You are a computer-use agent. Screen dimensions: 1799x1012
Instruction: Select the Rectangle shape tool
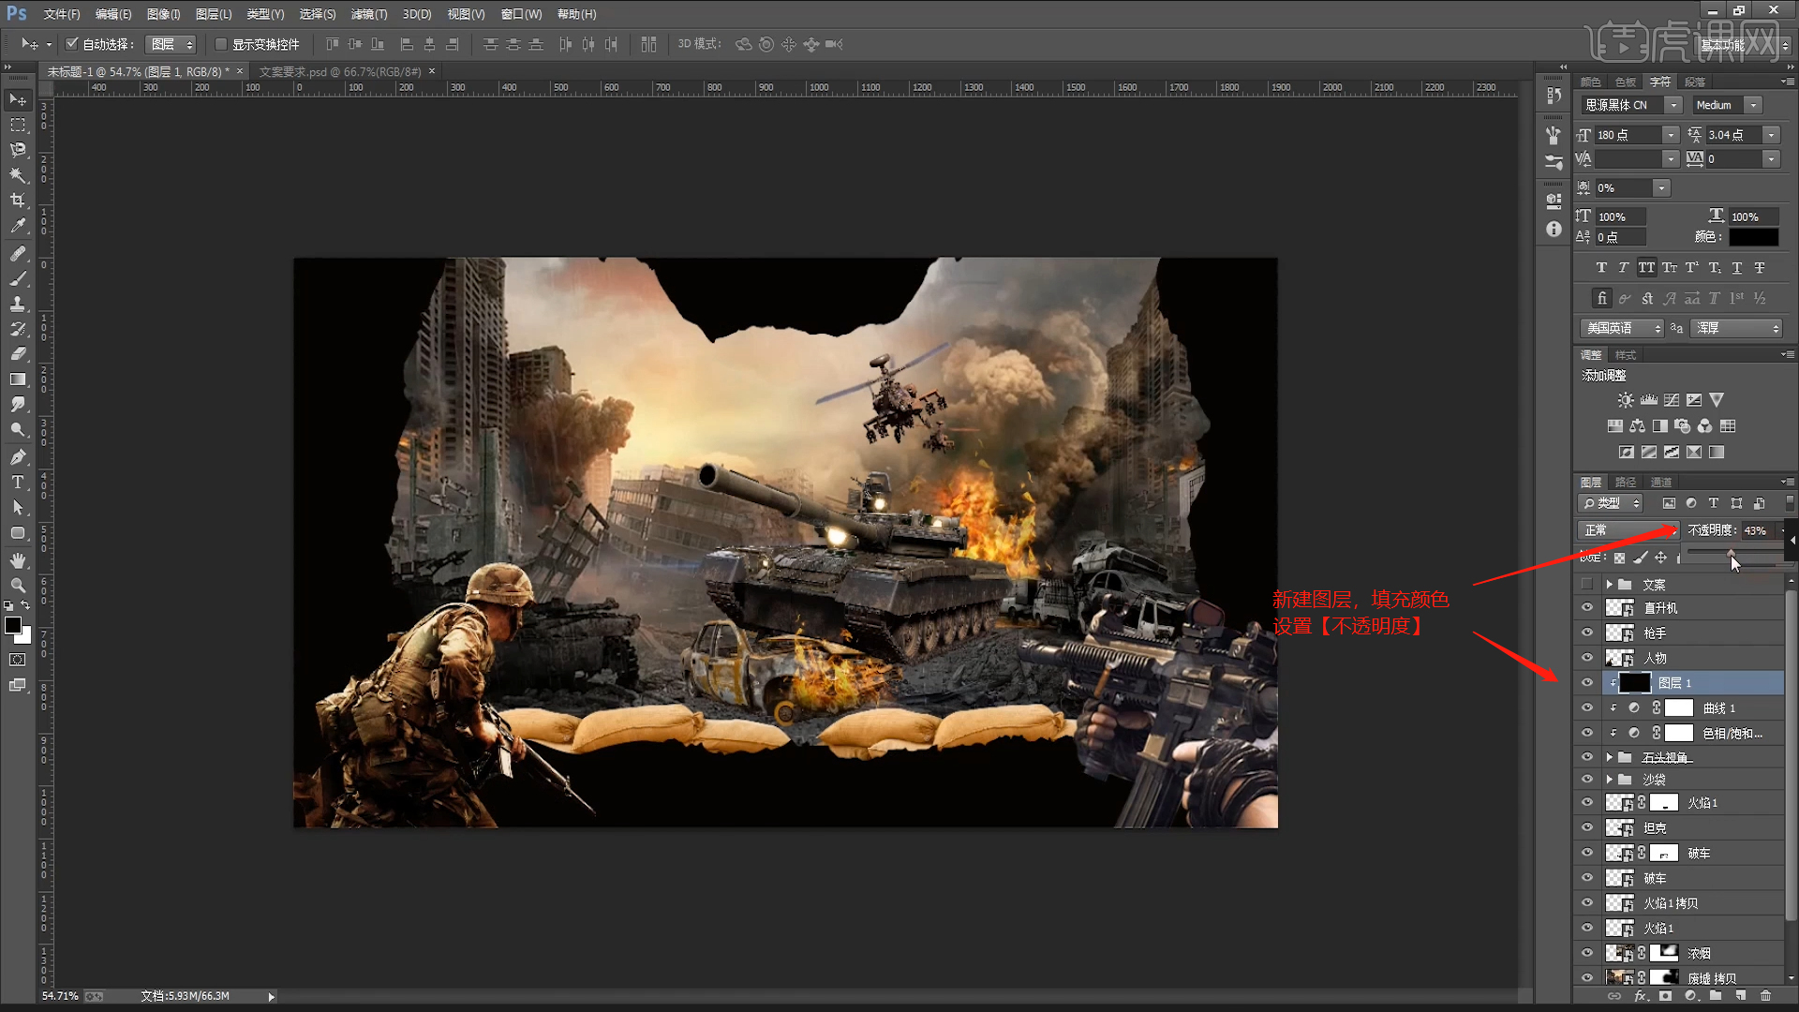[18, 533]
